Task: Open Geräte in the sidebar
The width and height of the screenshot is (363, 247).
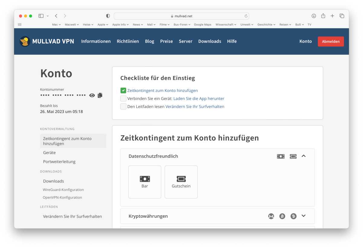Action: [x=49, y=153]
